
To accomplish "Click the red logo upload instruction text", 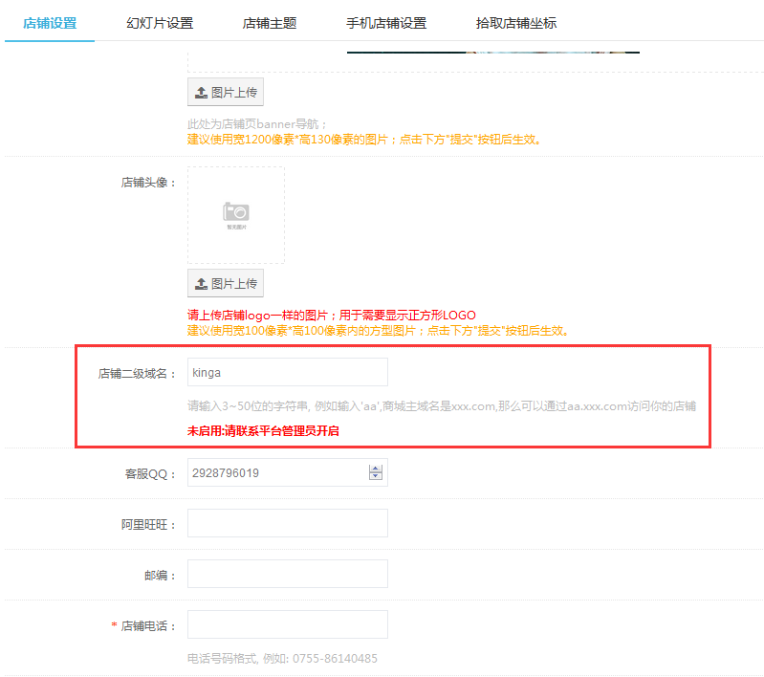I will (x=332, y=315).
